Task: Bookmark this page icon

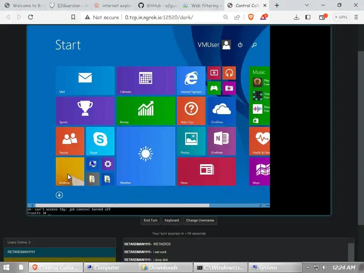Action: coord(73,17)
